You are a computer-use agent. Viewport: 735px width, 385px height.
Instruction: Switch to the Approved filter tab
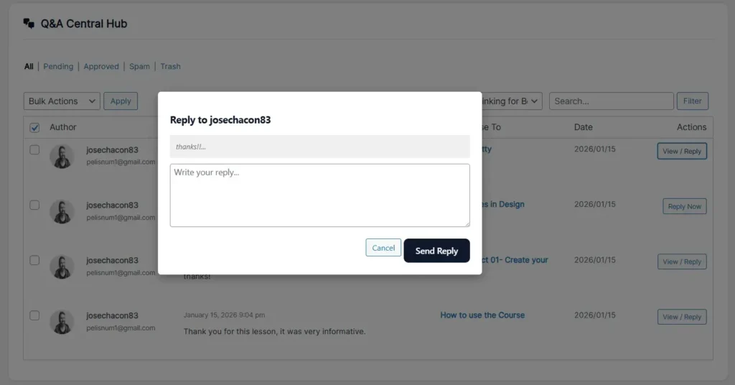tap(101, 67)
